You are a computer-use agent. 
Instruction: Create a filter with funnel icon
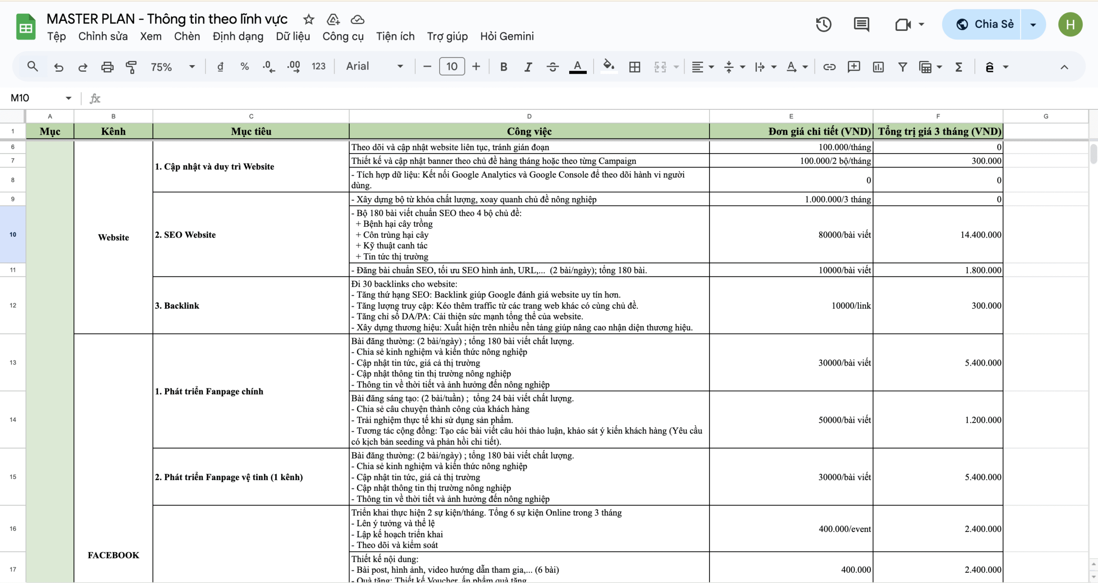tap(902, 67)
